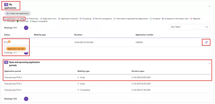
Task: Go to previous page in application periods list
Action: (21, 99)
